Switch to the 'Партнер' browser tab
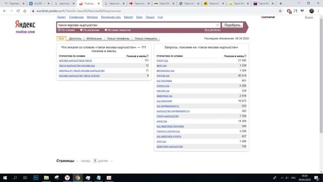Image resolution: width=323 pixels, height=182 pixels. pyautogui.click(x=14, y=4)
